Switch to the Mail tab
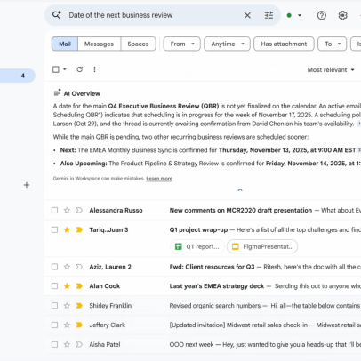This screenshot has width=361, height=361. (x=65, y=44)
